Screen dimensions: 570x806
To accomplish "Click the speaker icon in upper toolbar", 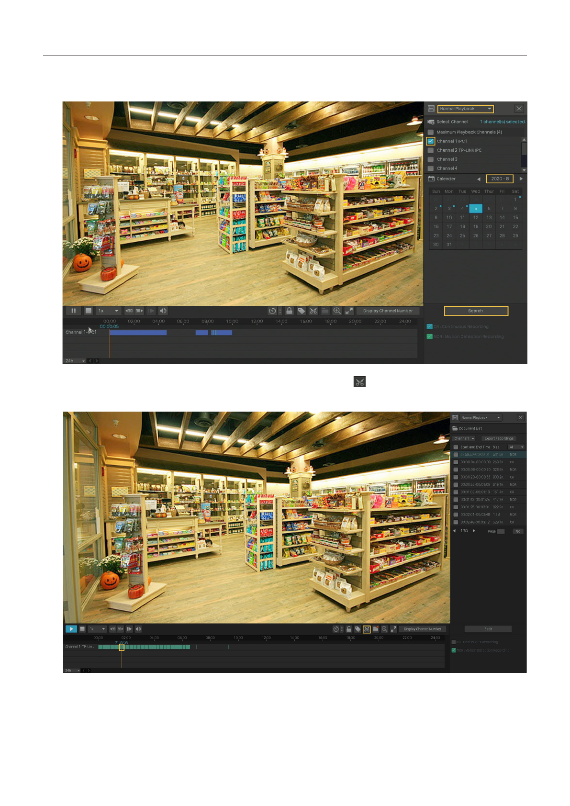I will point(163,311).
